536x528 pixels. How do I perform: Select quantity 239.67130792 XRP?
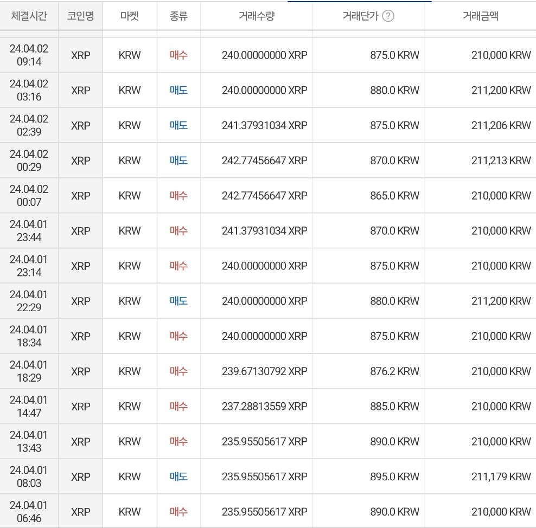(x=265, y=371)
